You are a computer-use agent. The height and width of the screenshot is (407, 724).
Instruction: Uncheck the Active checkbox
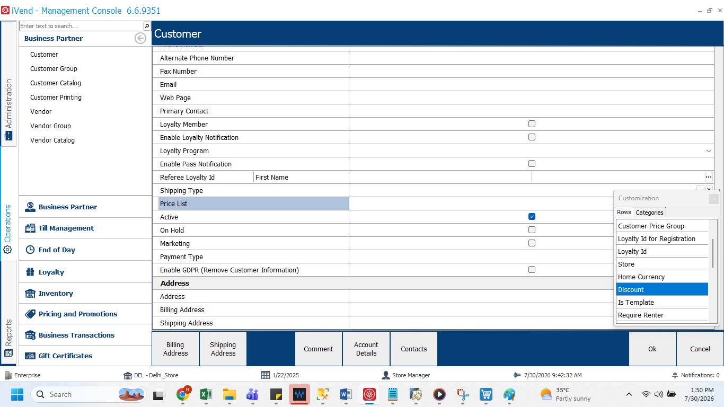(532, 217)
